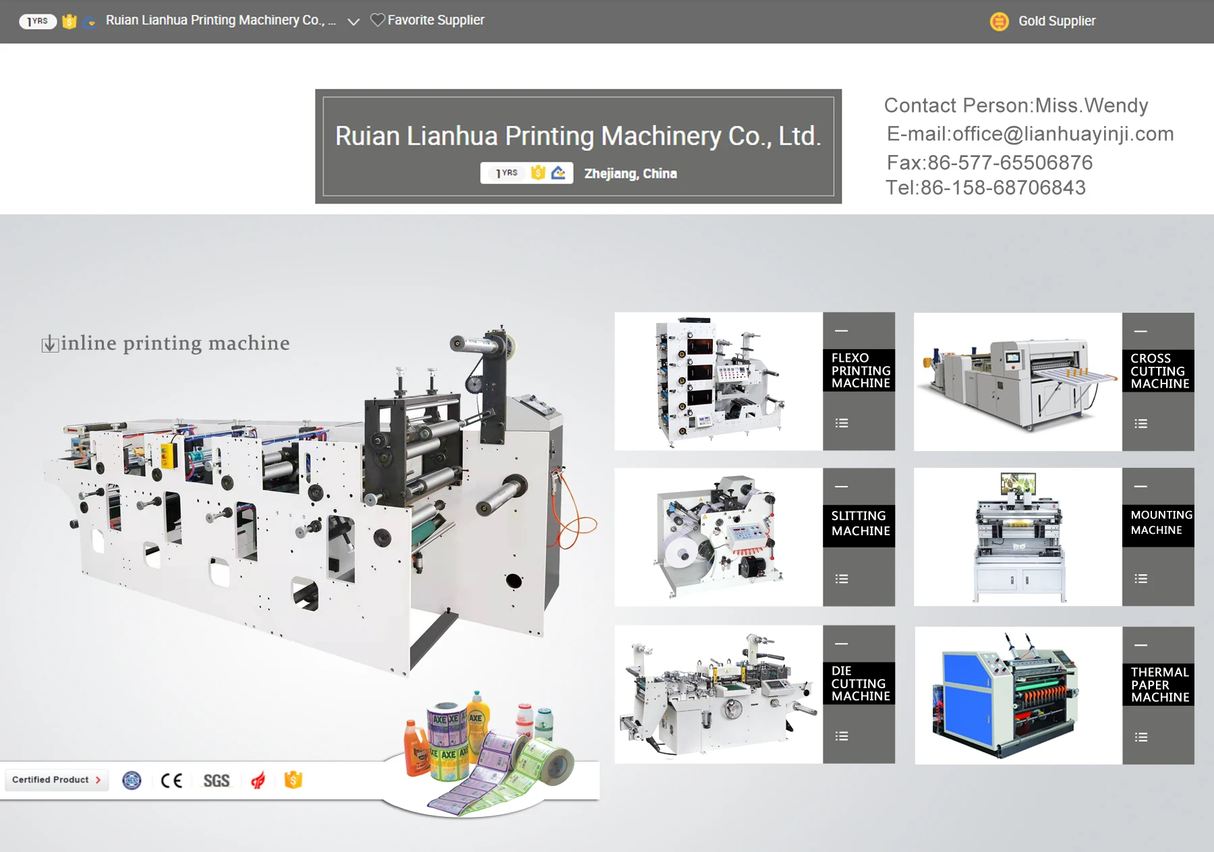Open list icon under Thermal Paper Machine
This screenshot has height=852, width=1214.
[1140, 737]
